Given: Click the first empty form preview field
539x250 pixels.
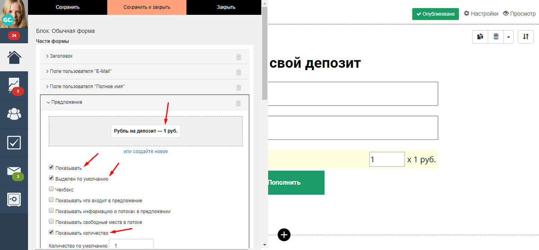Looking at the screenshot, I should [353, 94].
